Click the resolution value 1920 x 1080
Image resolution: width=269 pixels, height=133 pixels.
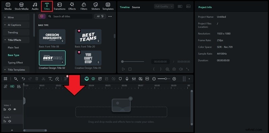224,34
